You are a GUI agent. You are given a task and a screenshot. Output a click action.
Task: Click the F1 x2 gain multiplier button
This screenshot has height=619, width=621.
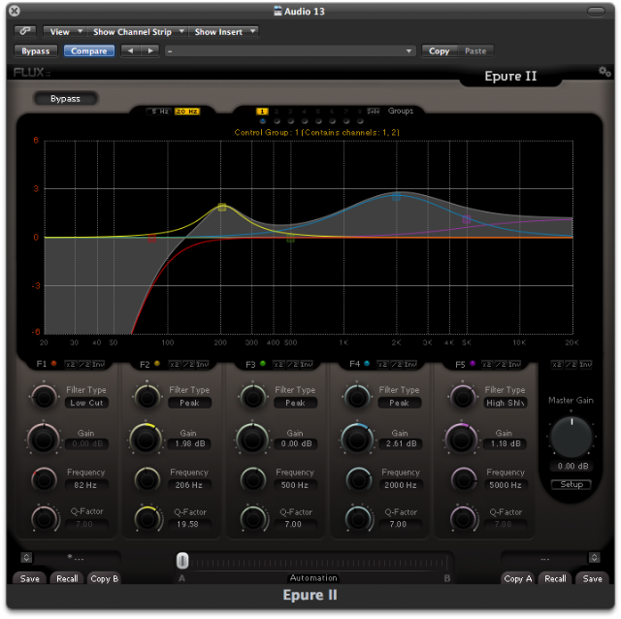(70, 364)
